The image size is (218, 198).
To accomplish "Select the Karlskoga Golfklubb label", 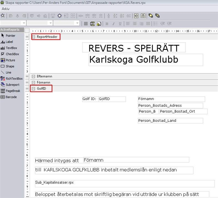I will coord(146,60).
